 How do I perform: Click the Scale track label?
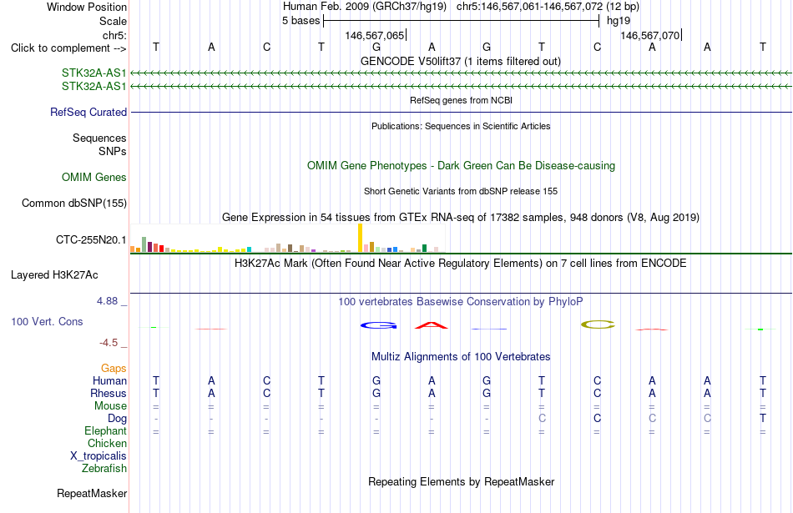tap(113, 21)
